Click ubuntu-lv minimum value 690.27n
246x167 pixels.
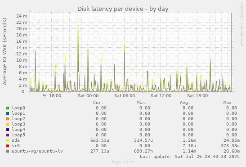pos(143,151)
